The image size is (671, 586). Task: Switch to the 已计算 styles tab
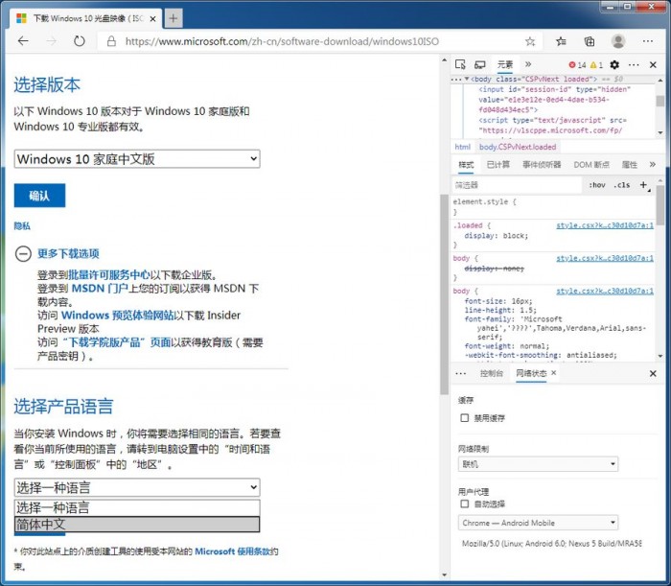point(497,165)
